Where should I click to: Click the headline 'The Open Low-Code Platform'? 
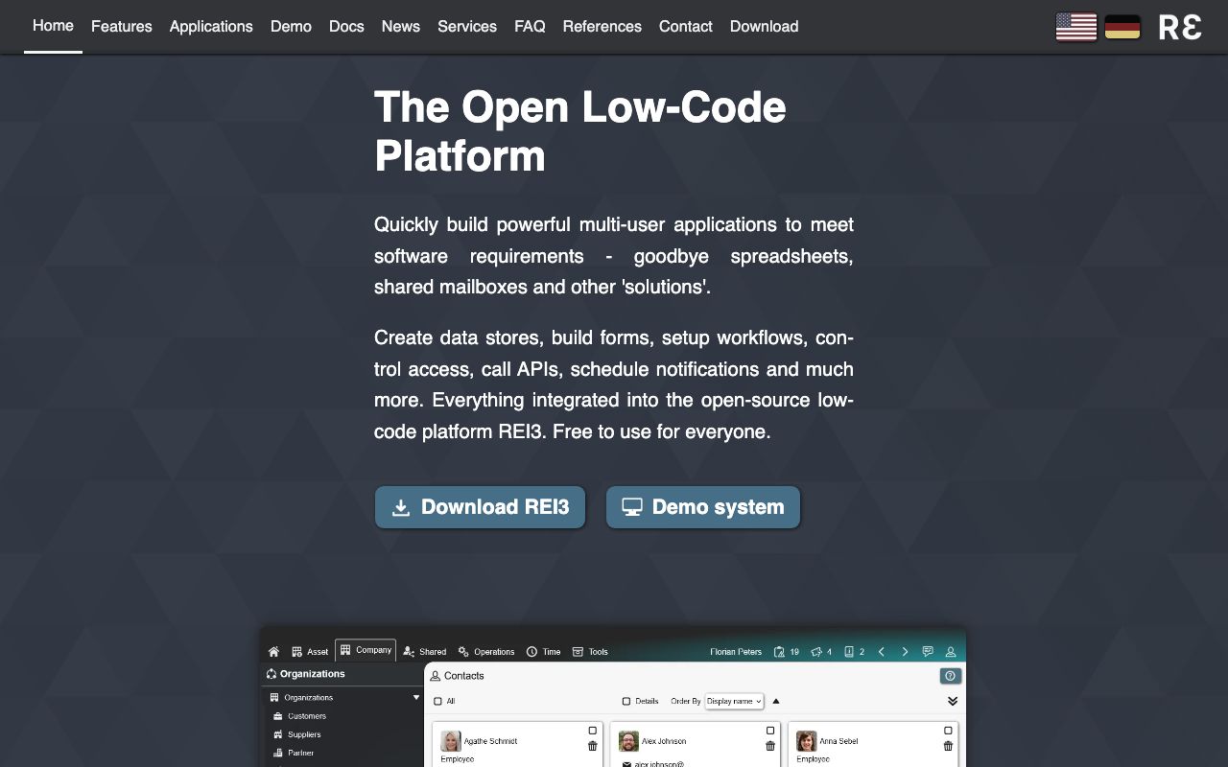click(580, 131)
